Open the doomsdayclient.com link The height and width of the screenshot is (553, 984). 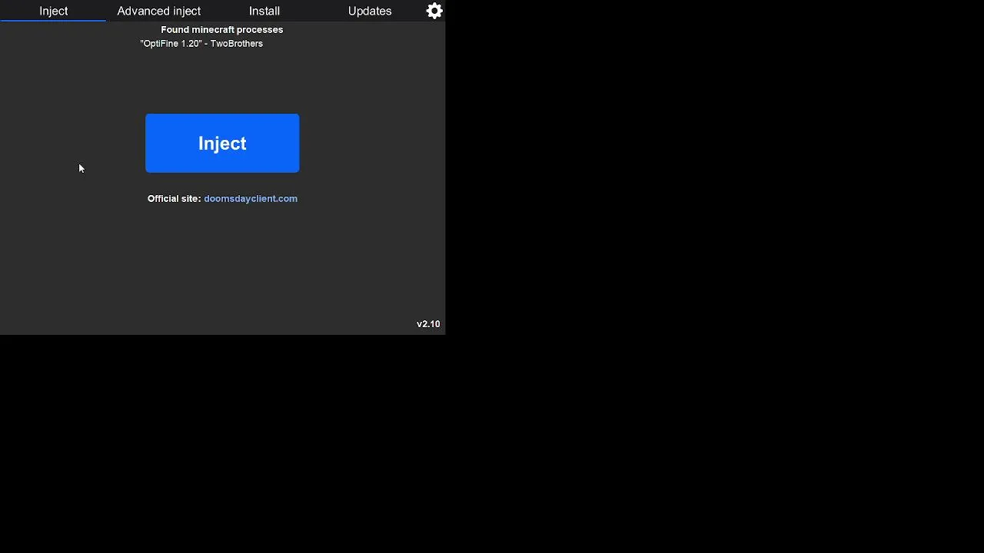(x=251, y=198)
